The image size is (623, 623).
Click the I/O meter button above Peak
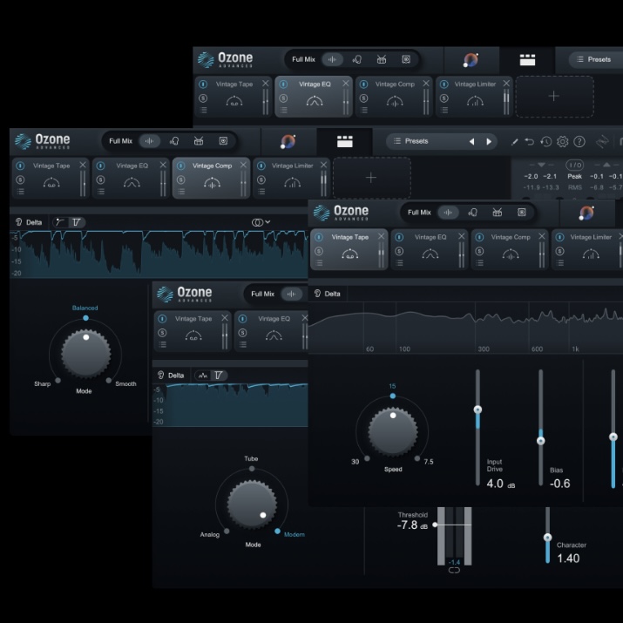(574, 165)
